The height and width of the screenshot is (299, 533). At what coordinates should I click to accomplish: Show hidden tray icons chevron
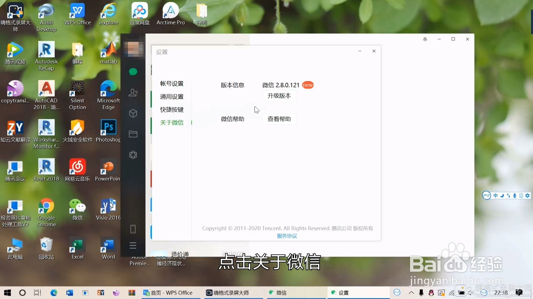click(411, 293)
